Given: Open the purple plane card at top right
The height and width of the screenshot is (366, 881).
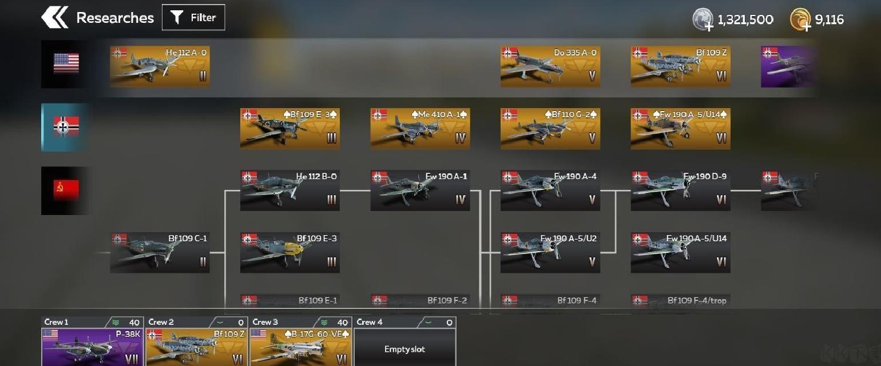Looking at the screenshot, I should (788, 66).
